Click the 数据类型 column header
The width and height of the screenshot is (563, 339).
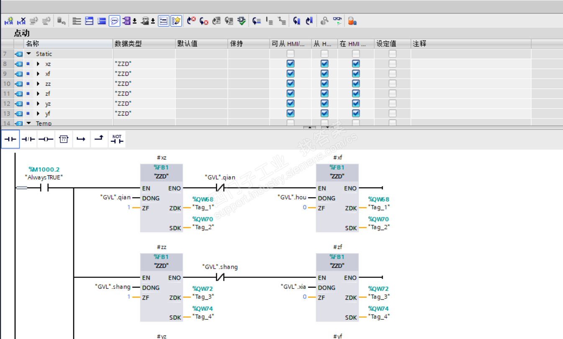pyautogui.click(x=144, y=44)
